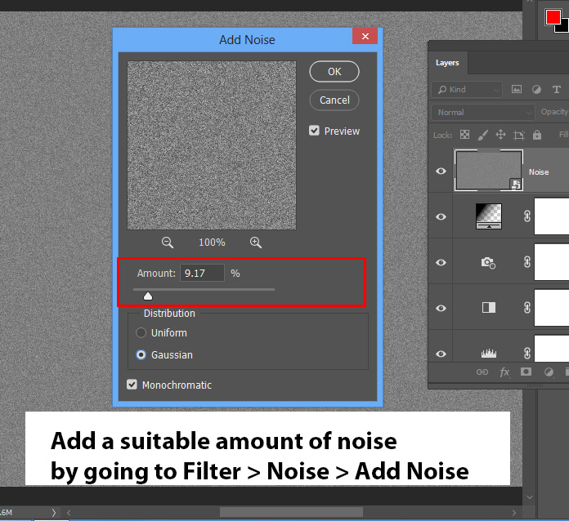The height and width of the screenshot is (521, 569).
Task: Add a layer mask button
Action: (526, 372)
